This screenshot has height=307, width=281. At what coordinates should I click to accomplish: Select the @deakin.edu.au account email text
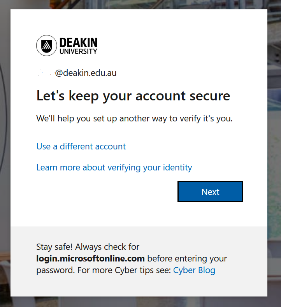pos(77,73)
